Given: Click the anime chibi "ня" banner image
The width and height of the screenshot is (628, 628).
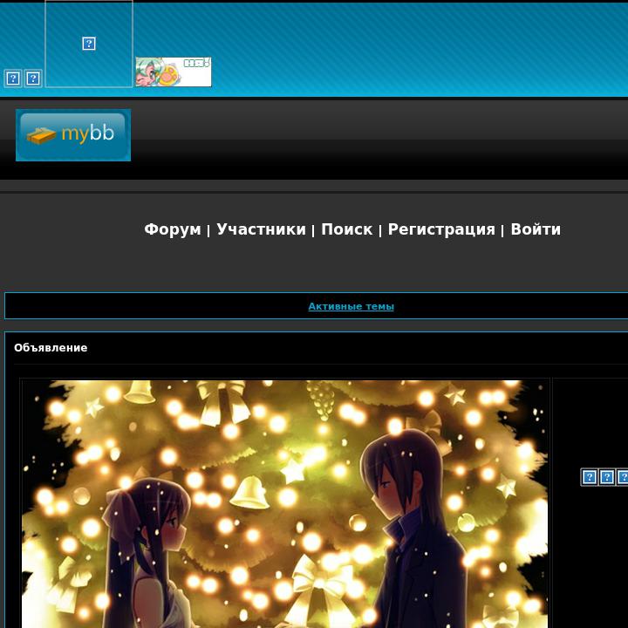Looking at the screenshot, I should click(x=174, y=72).
